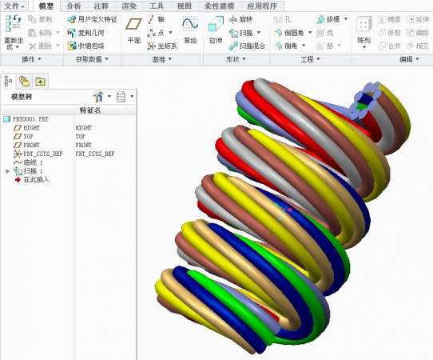The height and width of the screenshot is (360, 433).
Task: Switch to the 模型 (Model) ribbon tab
Action: [46, 6]
